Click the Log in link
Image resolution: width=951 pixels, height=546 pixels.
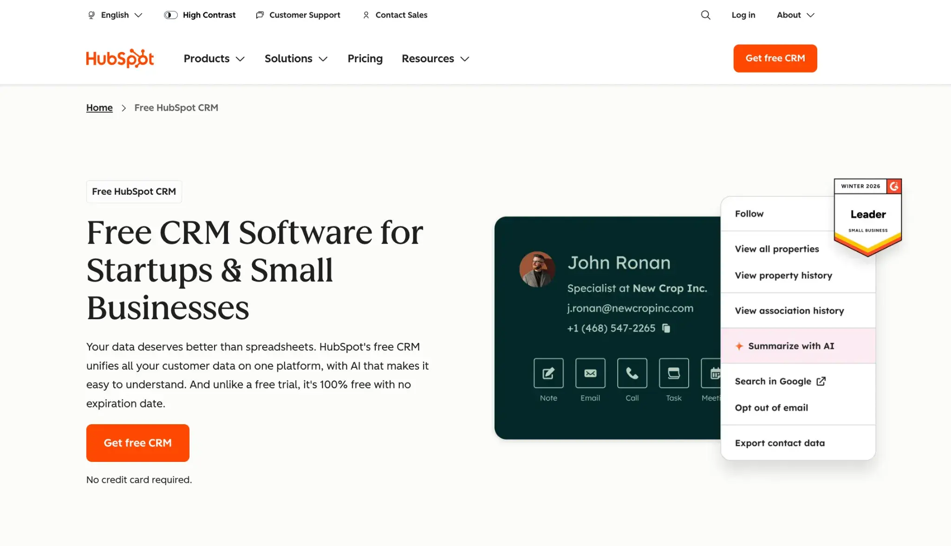coord(743,15)
